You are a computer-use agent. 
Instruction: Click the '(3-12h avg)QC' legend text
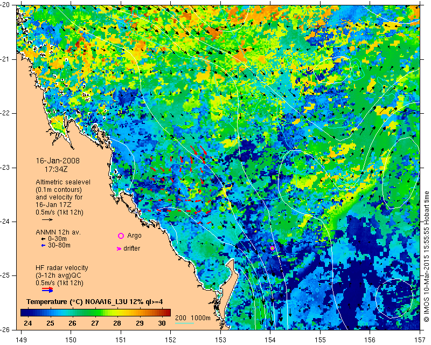coord(58,275)
